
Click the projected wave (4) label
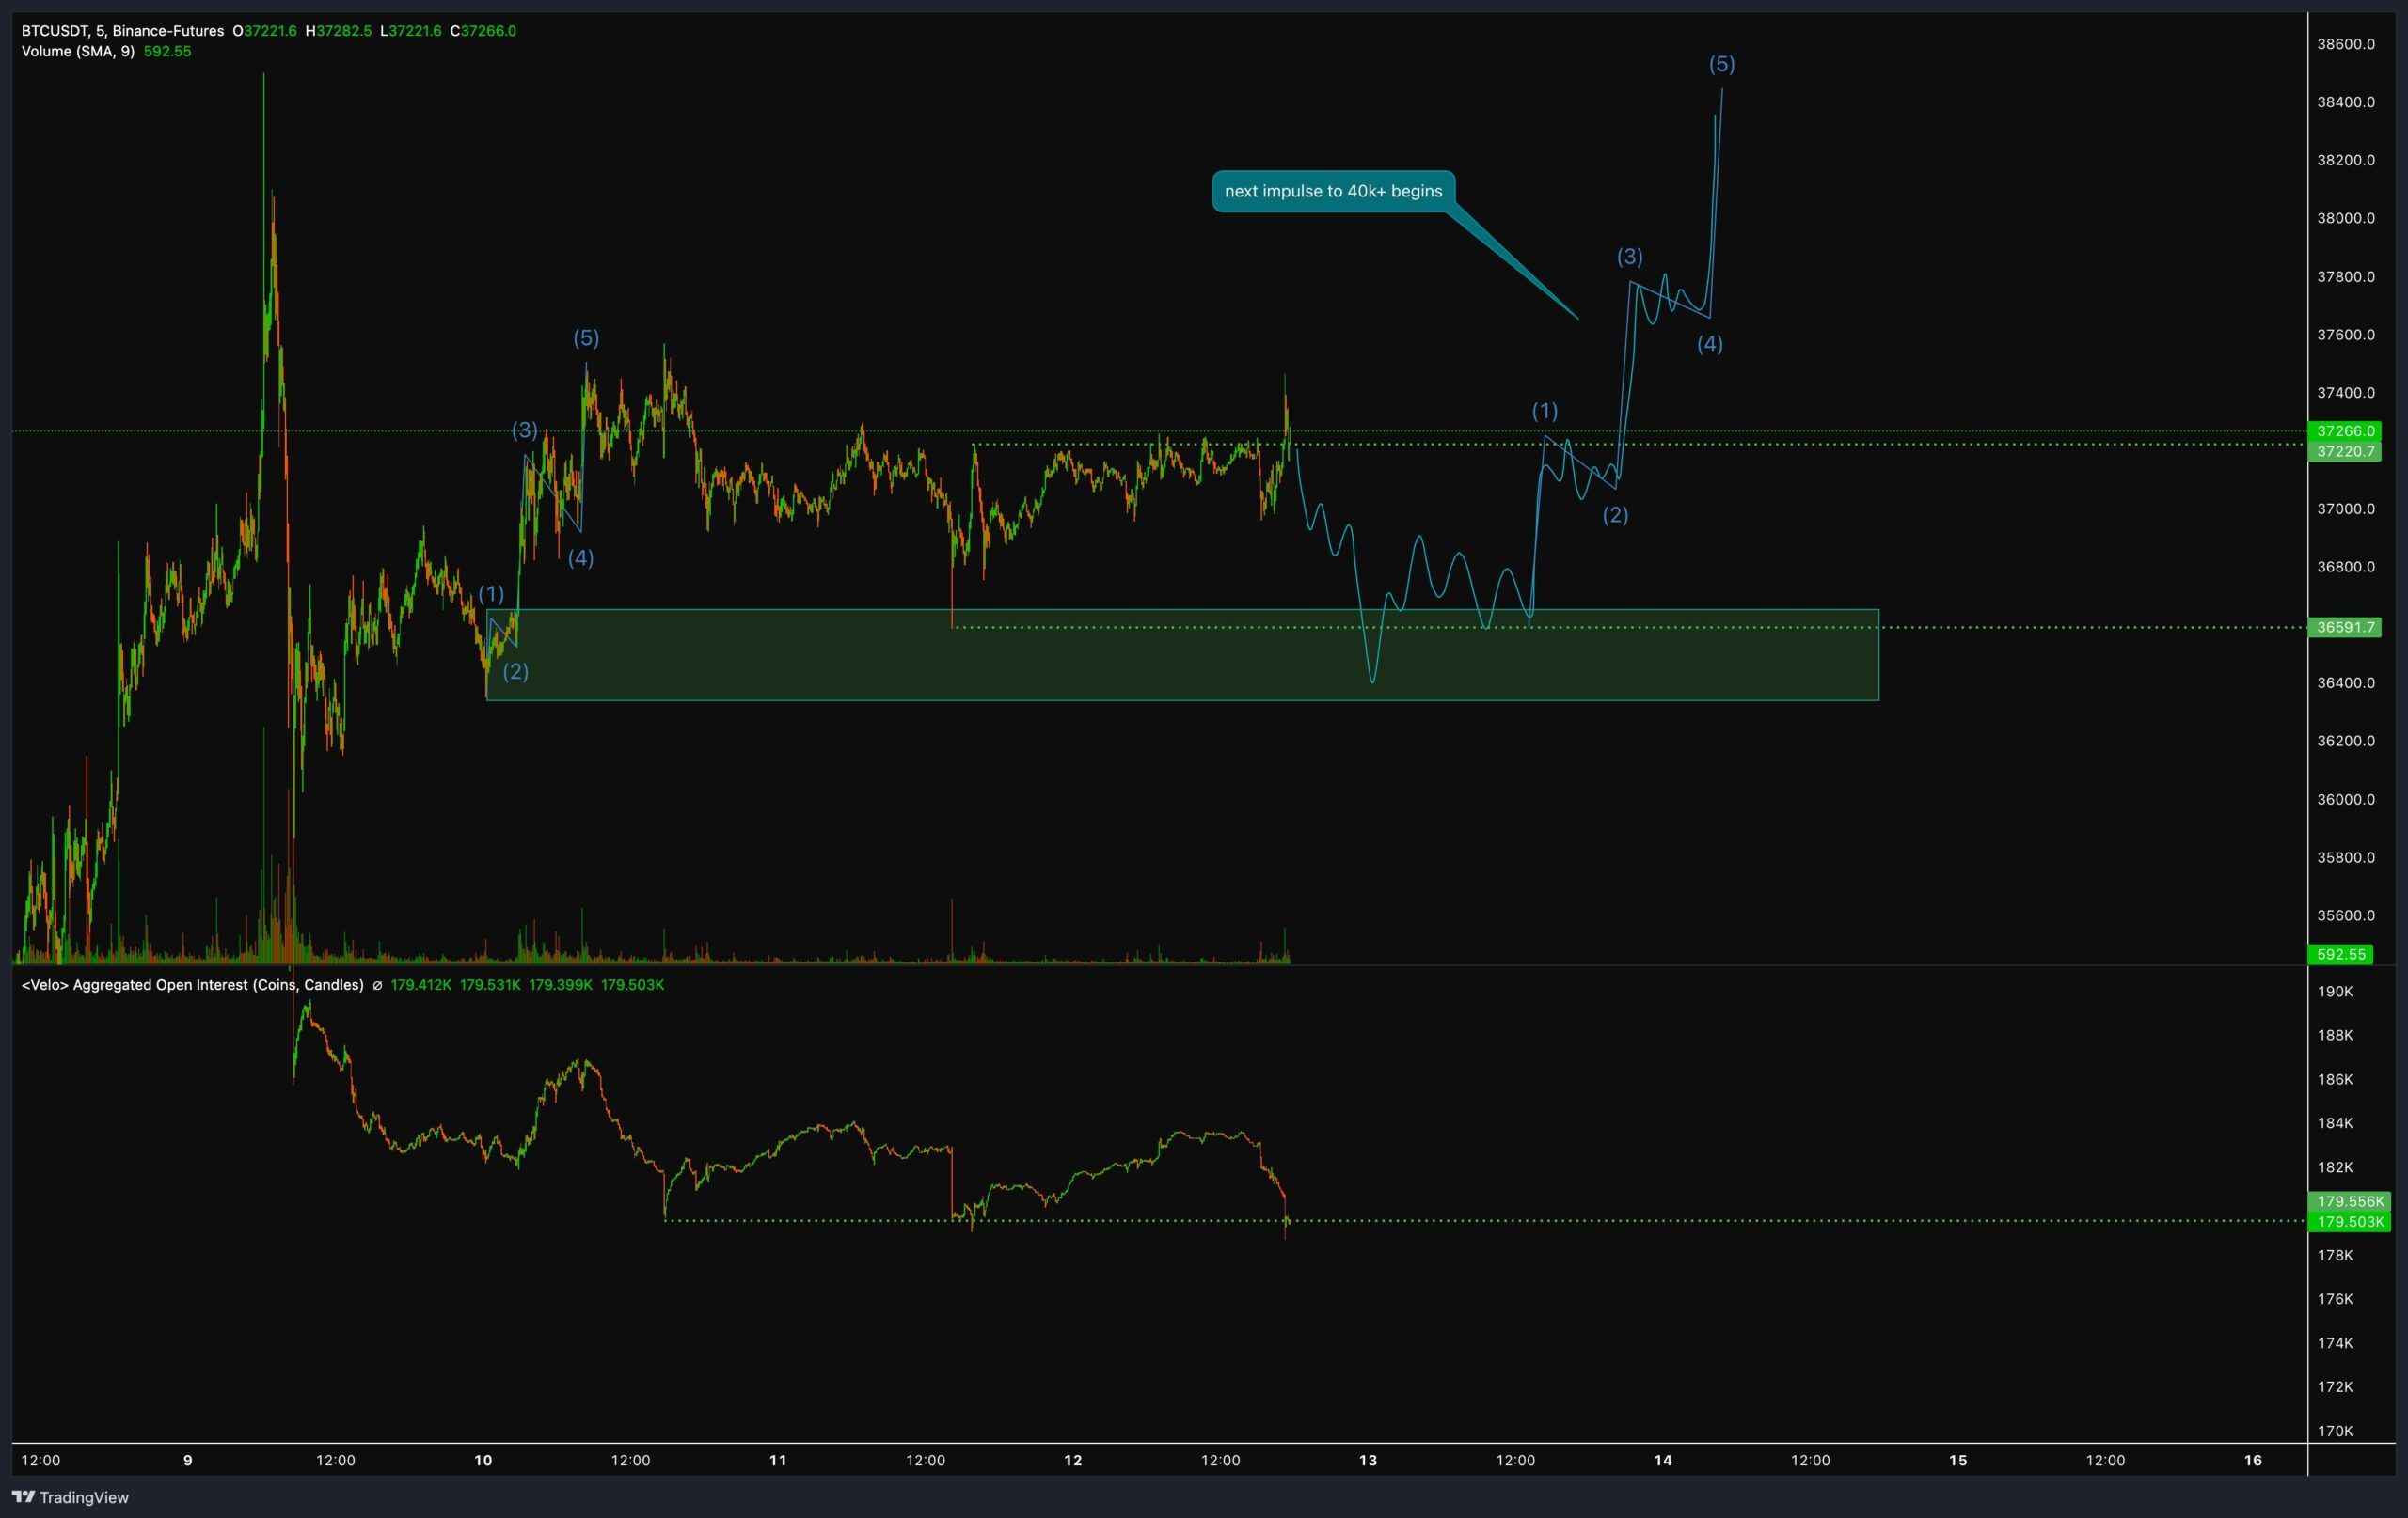tap(1709, 344)
